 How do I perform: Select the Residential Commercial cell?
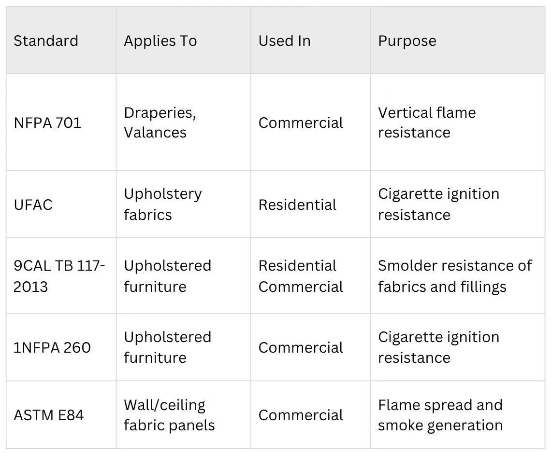311,276
